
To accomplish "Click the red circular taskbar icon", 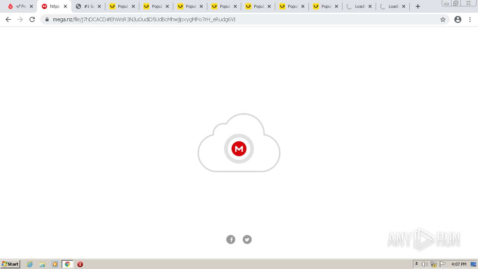I will [80, 264].
